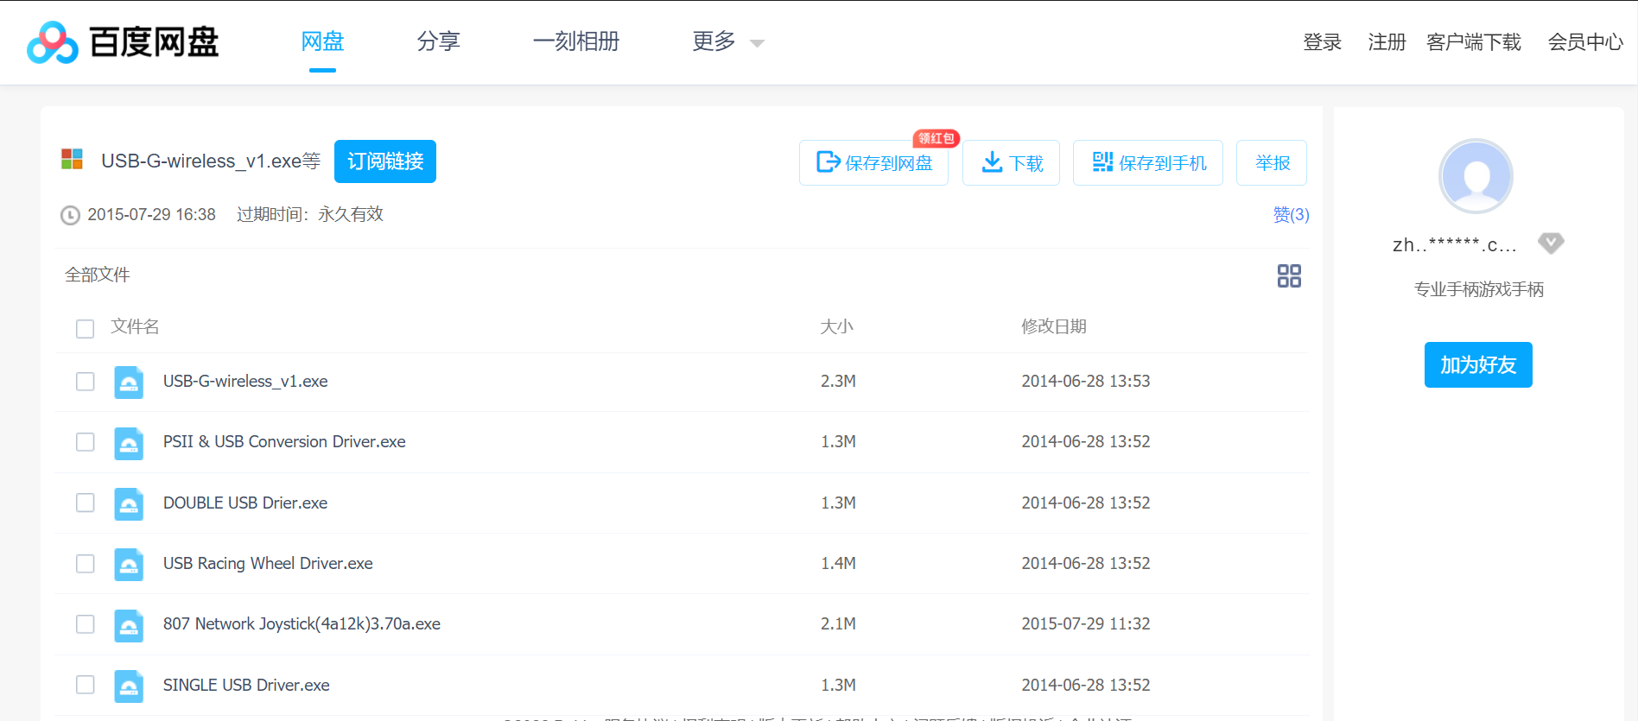
Task: Click the 保存到网盘 button
Action: click(873, 162)
